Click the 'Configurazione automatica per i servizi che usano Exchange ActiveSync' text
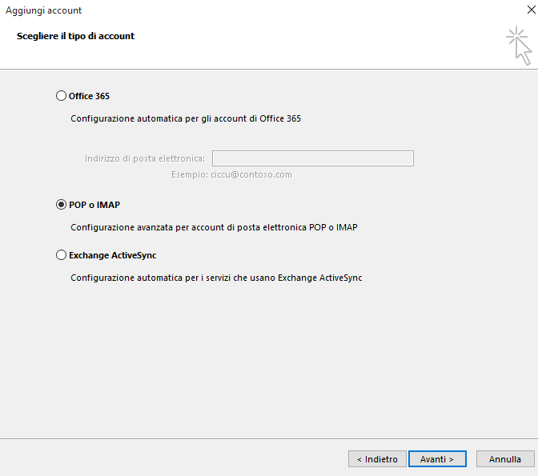538x476 pixels. click(216, 278)
